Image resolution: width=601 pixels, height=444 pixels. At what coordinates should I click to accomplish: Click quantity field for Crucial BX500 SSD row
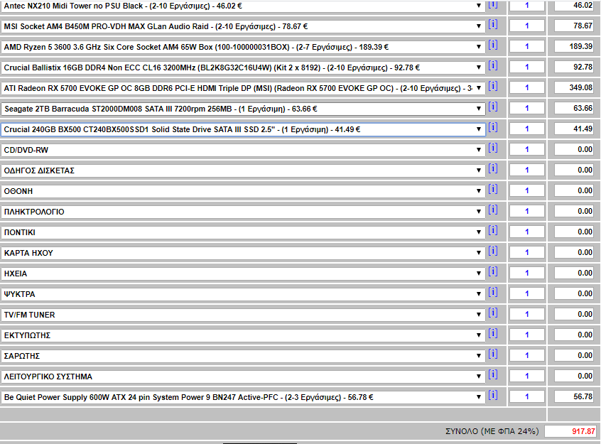click(x=527, y=129)
